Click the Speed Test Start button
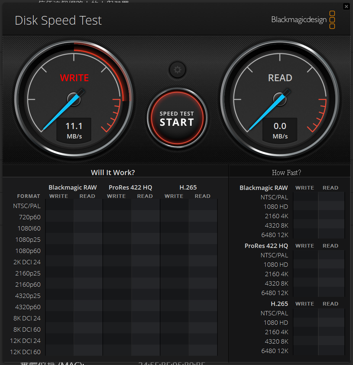The width and height of the screenshot is (353, 365). click(x=177, y=119)
